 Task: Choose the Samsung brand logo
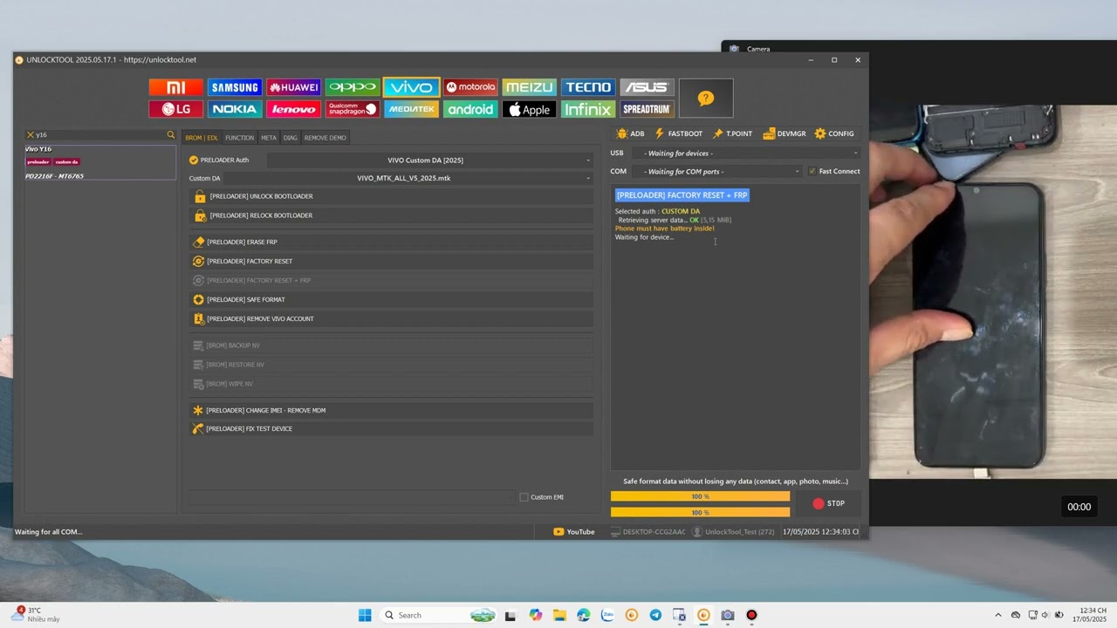235,87
